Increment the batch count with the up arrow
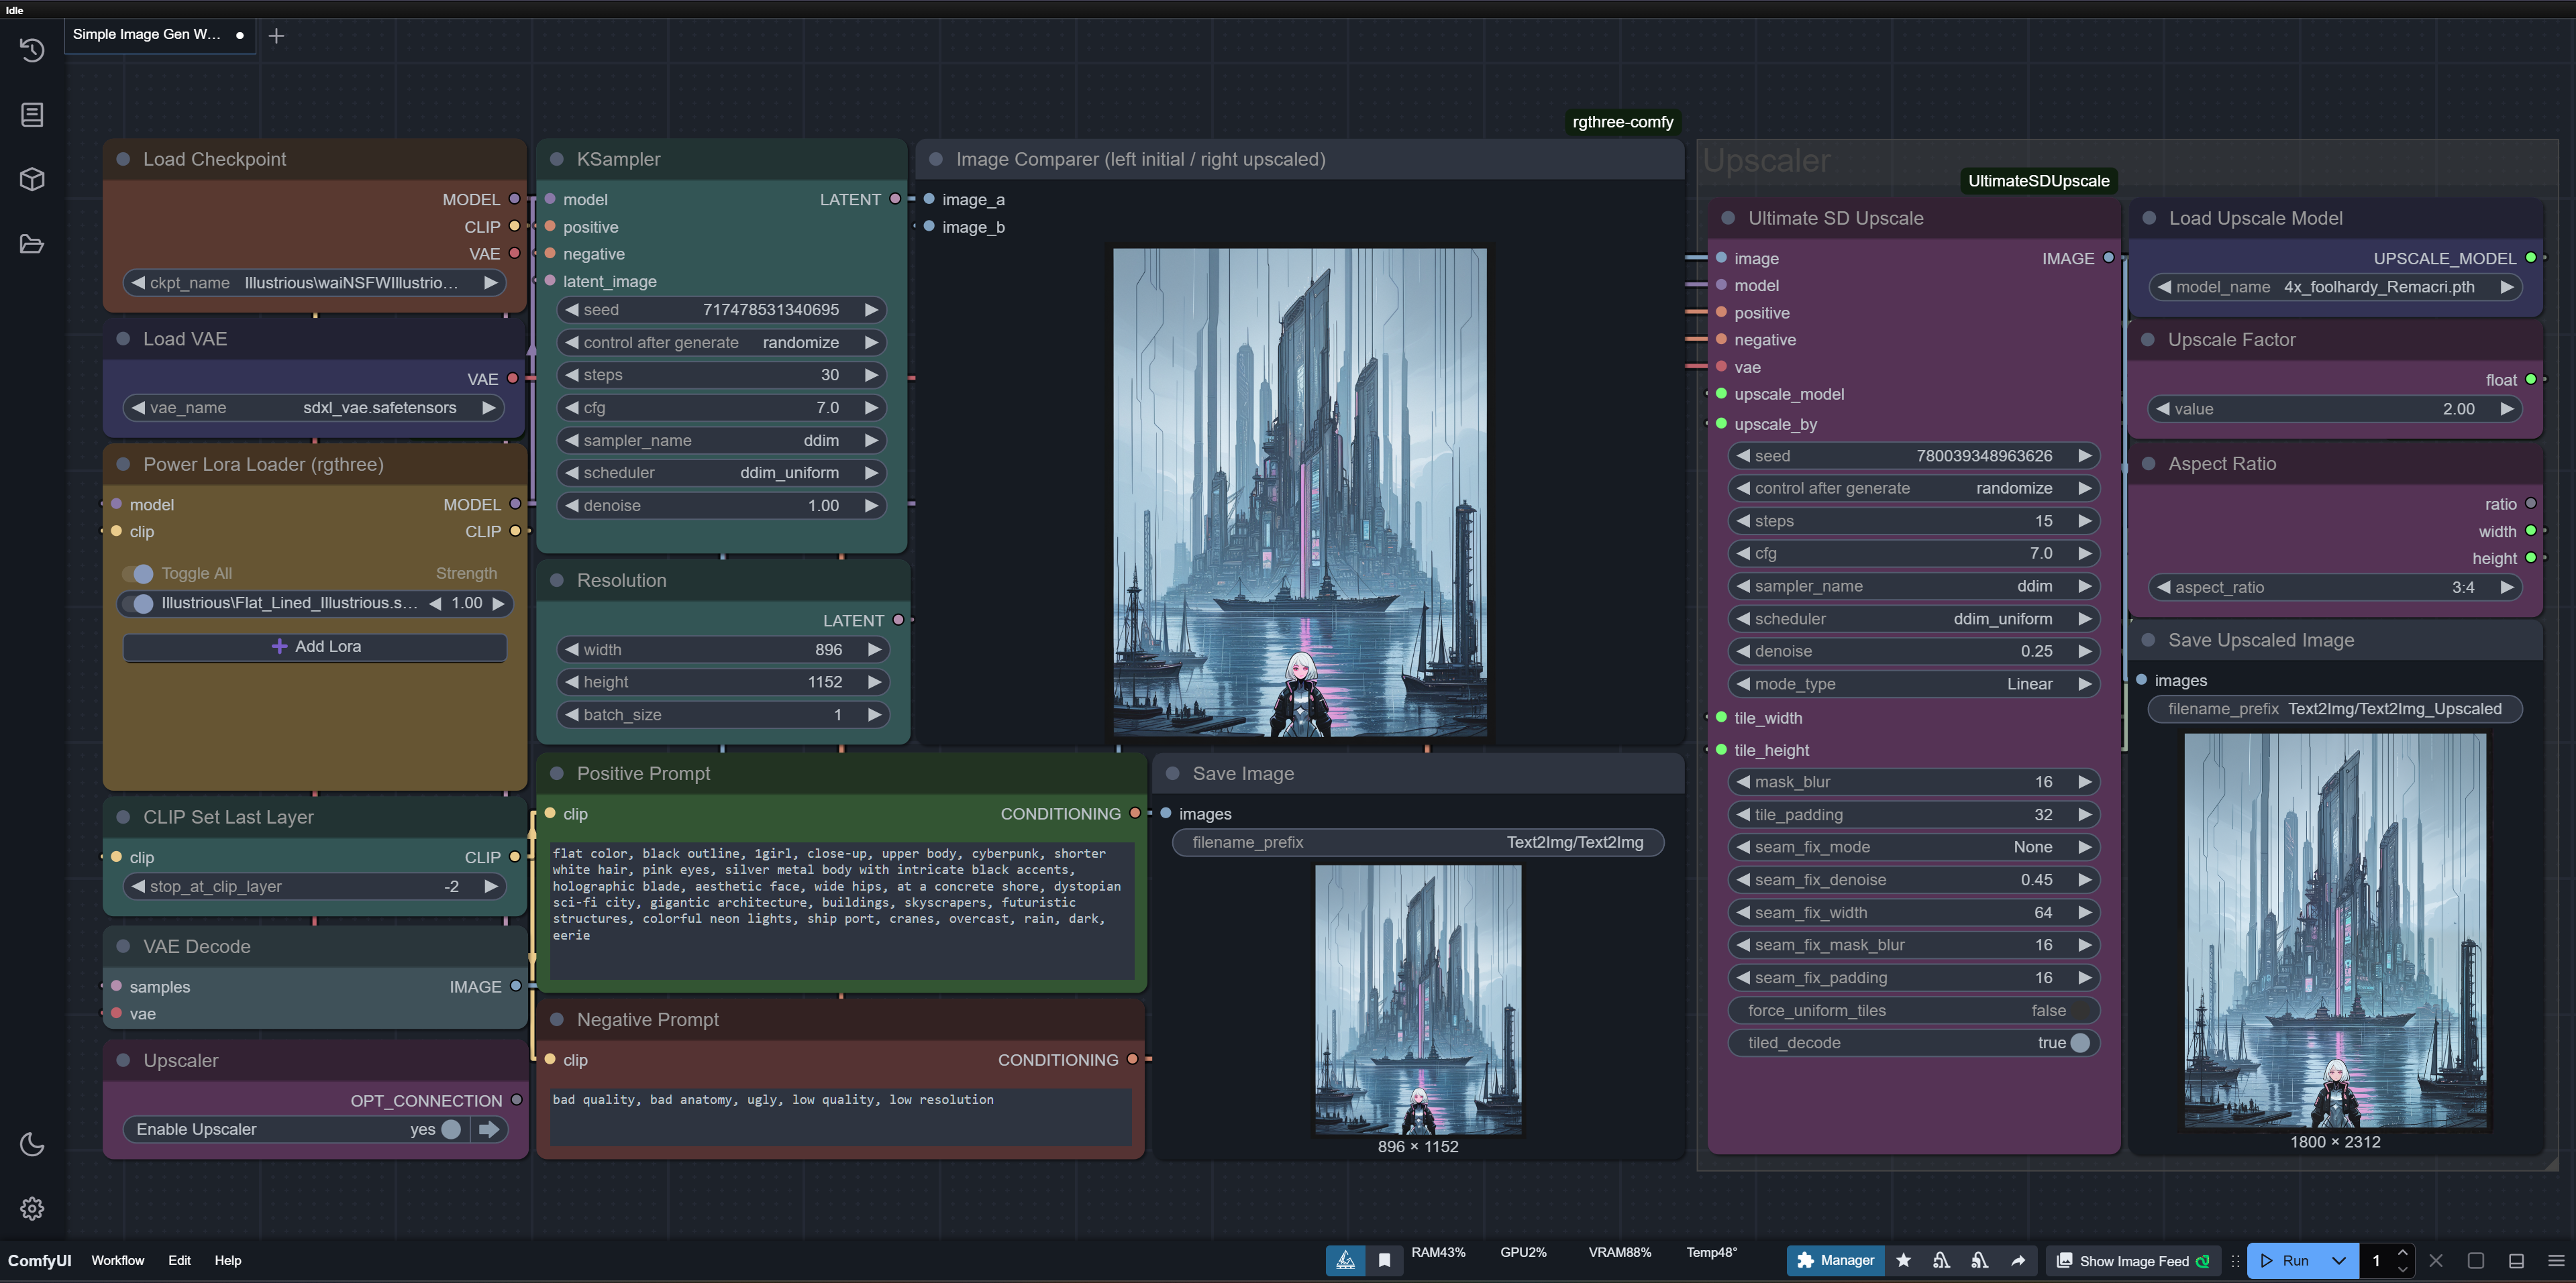2576x1283 pixels. point(2402,1252)
